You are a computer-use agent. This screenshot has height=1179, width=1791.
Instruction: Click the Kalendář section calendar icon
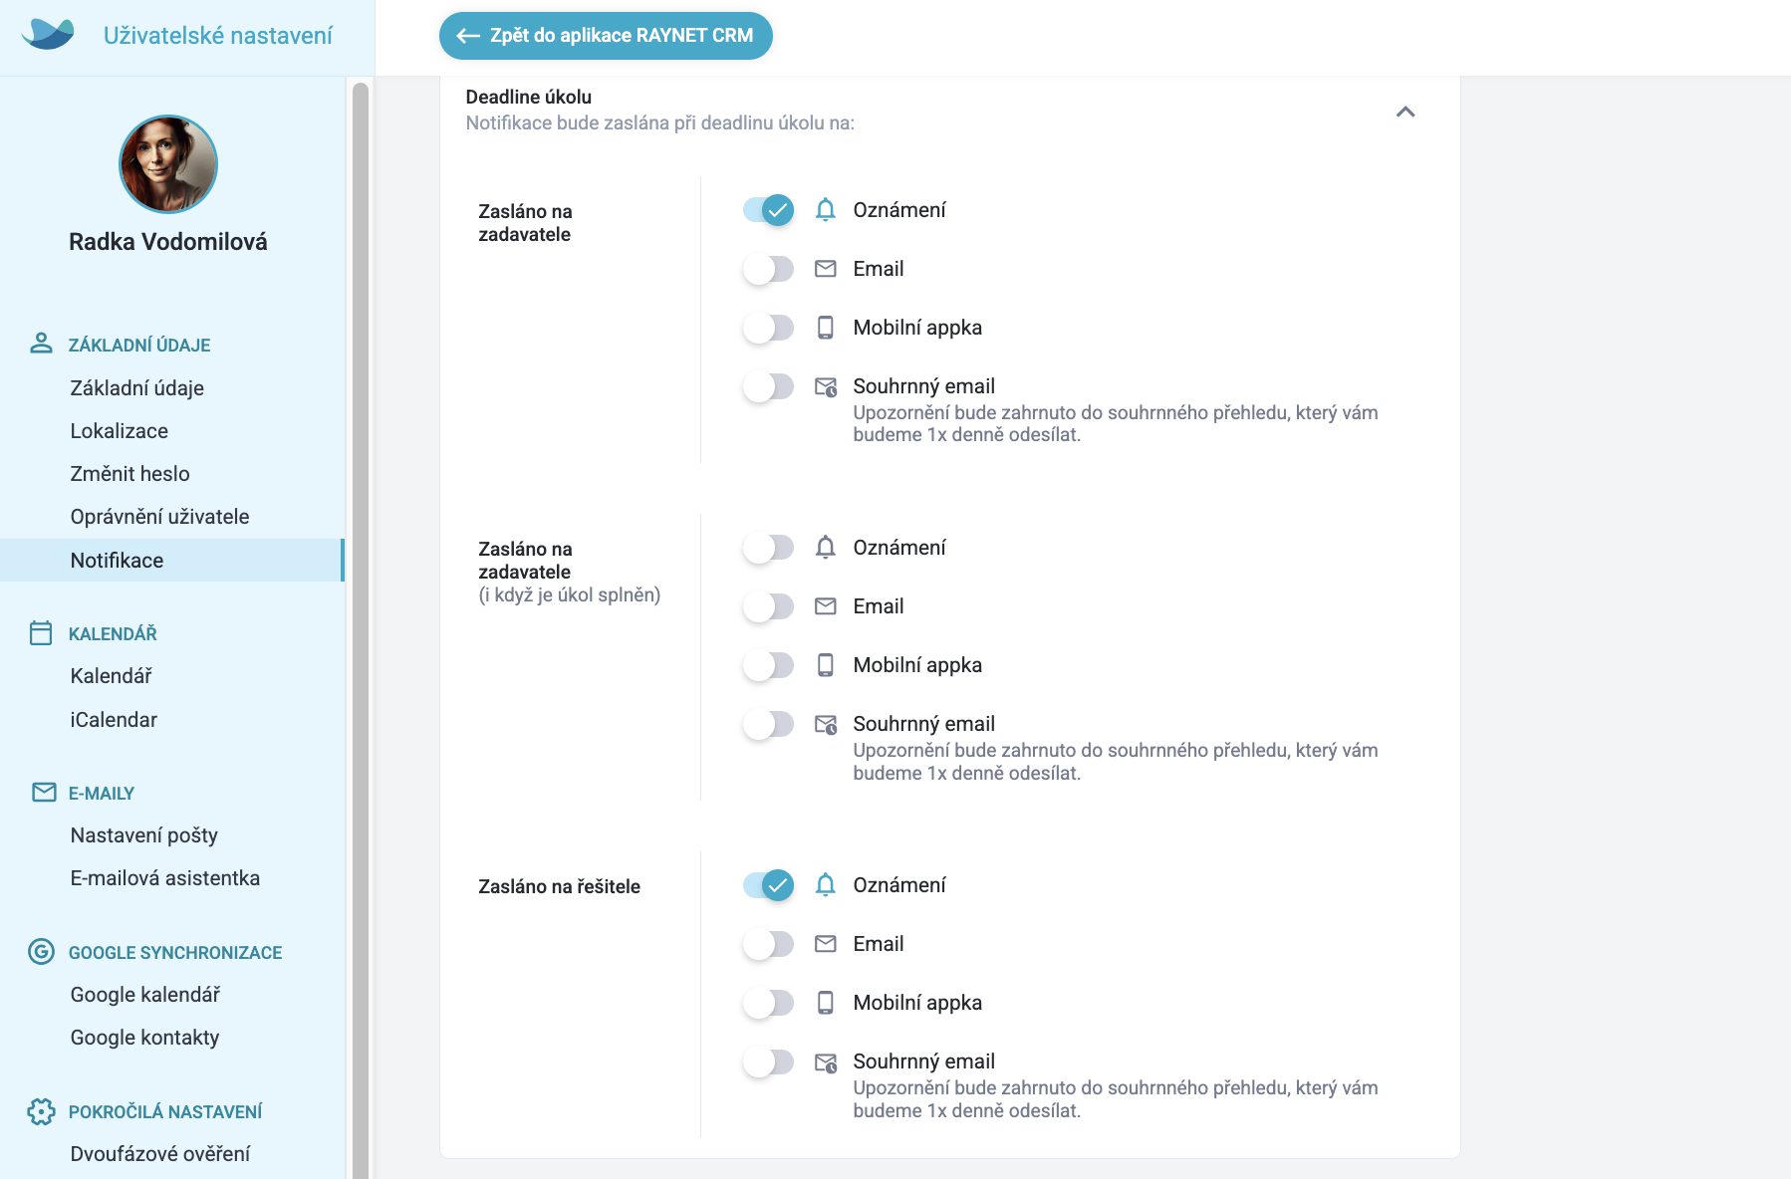click(41, 633)
